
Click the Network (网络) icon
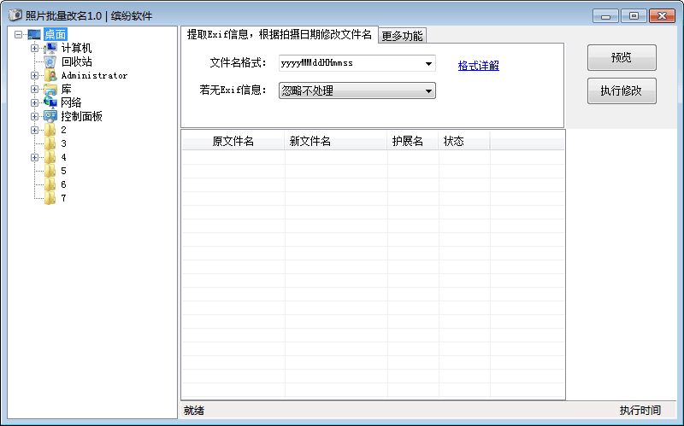pos(50,102)
